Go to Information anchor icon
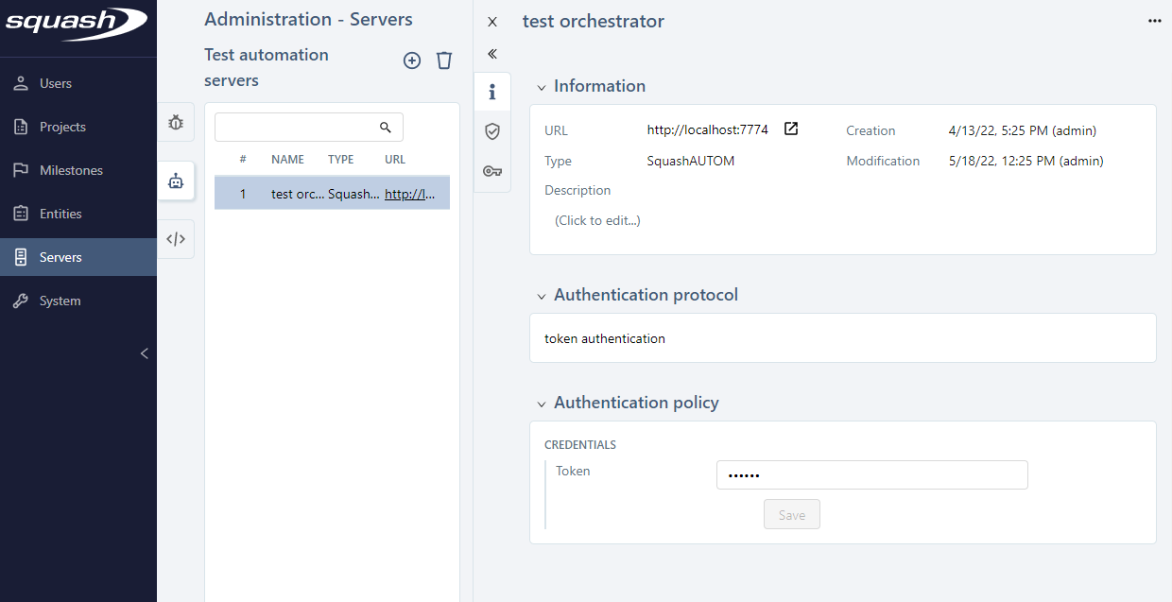Viewport: 1172px width, 602px height. [491, 92]
